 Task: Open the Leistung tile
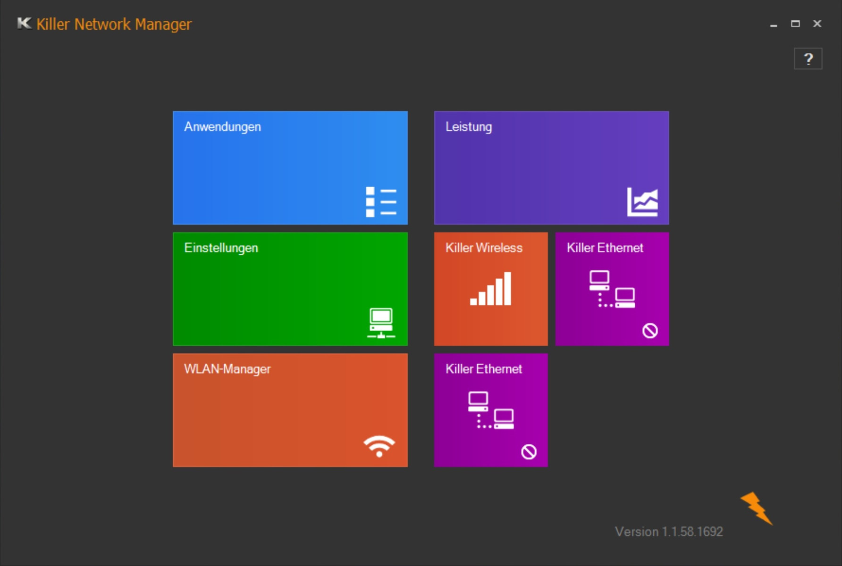(551, 167)
